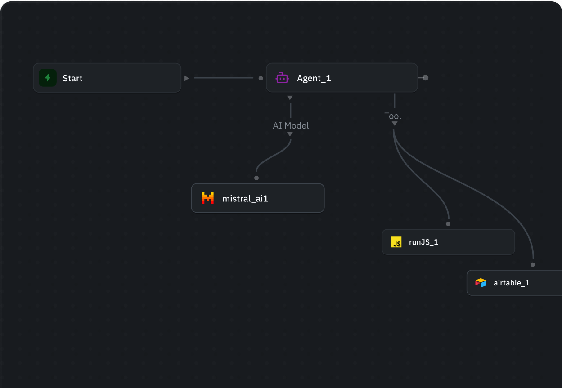Click the Start node output arrow handle

[187, 78]
